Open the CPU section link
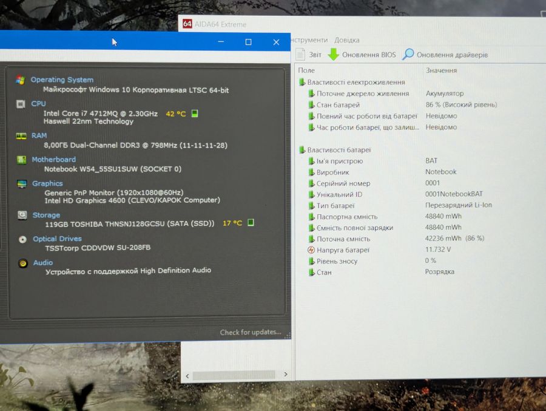This screenshot has width=546, height=411. coord(38,104)
